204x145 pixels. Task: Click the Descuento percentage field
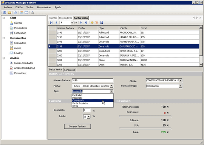[87, 110]
